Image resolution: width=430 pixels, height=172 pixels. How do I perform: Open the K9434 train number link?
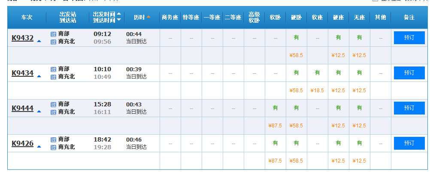(x=22, y=73)
